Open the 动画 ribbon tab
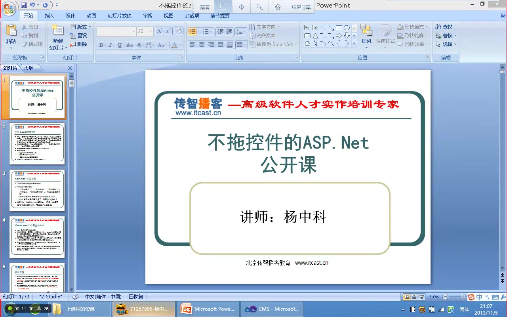This screenshot has width=507, height=317. tap(91, 16)
